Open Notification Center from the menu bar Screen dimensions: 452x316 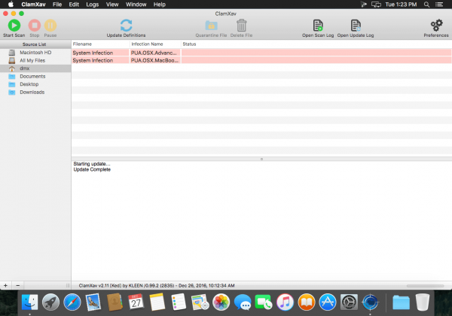point(439,5)
